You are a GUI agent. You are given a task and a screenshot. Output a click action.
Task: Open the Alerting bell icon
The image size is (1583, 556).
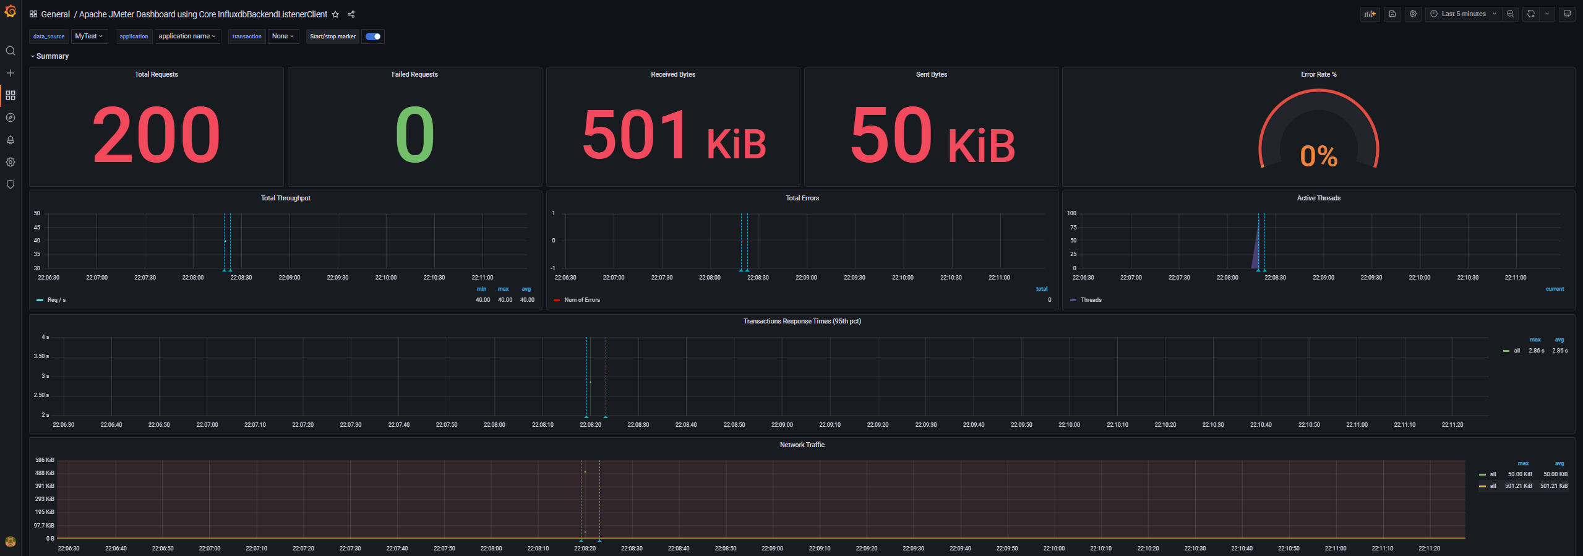coord(11,140)
